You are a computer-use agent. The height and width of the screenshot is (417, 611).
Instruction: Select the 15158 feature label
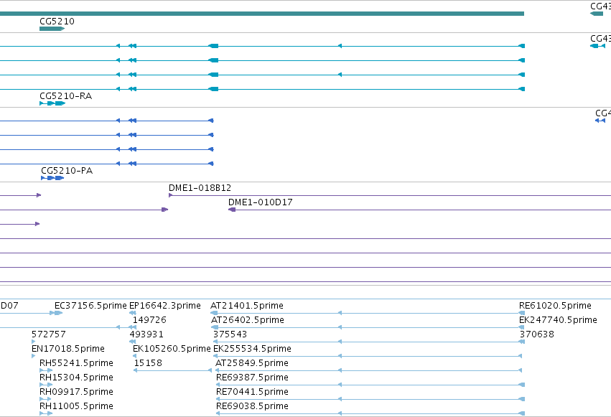tap(148, 363)
